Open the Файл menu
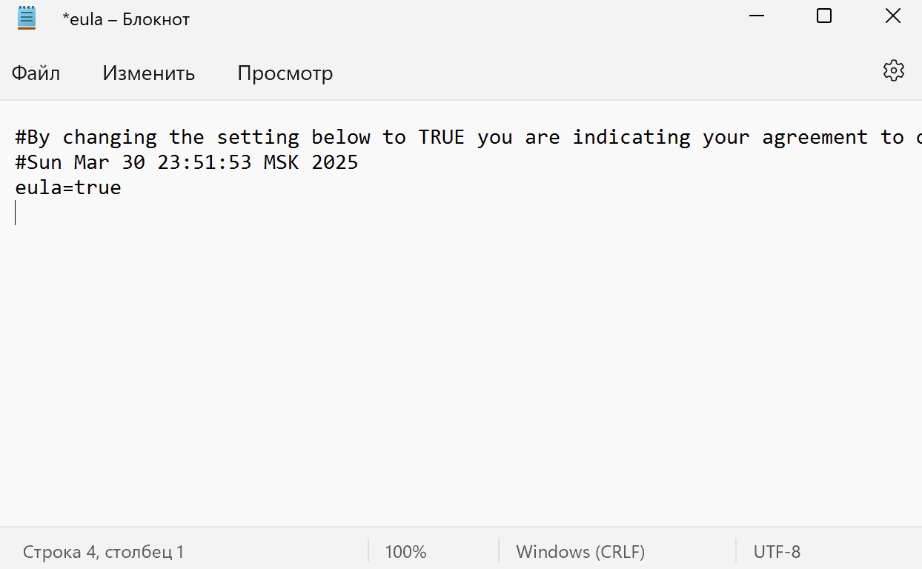 (x=36, y=73)
